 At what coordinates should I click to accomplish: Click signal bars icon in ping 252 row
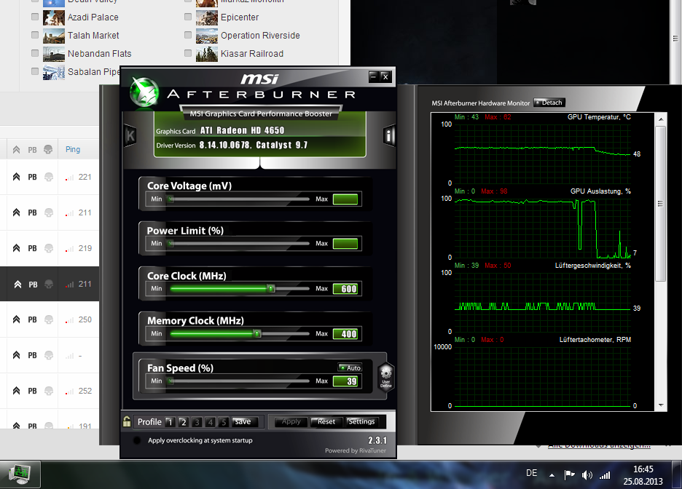[69, 391]
